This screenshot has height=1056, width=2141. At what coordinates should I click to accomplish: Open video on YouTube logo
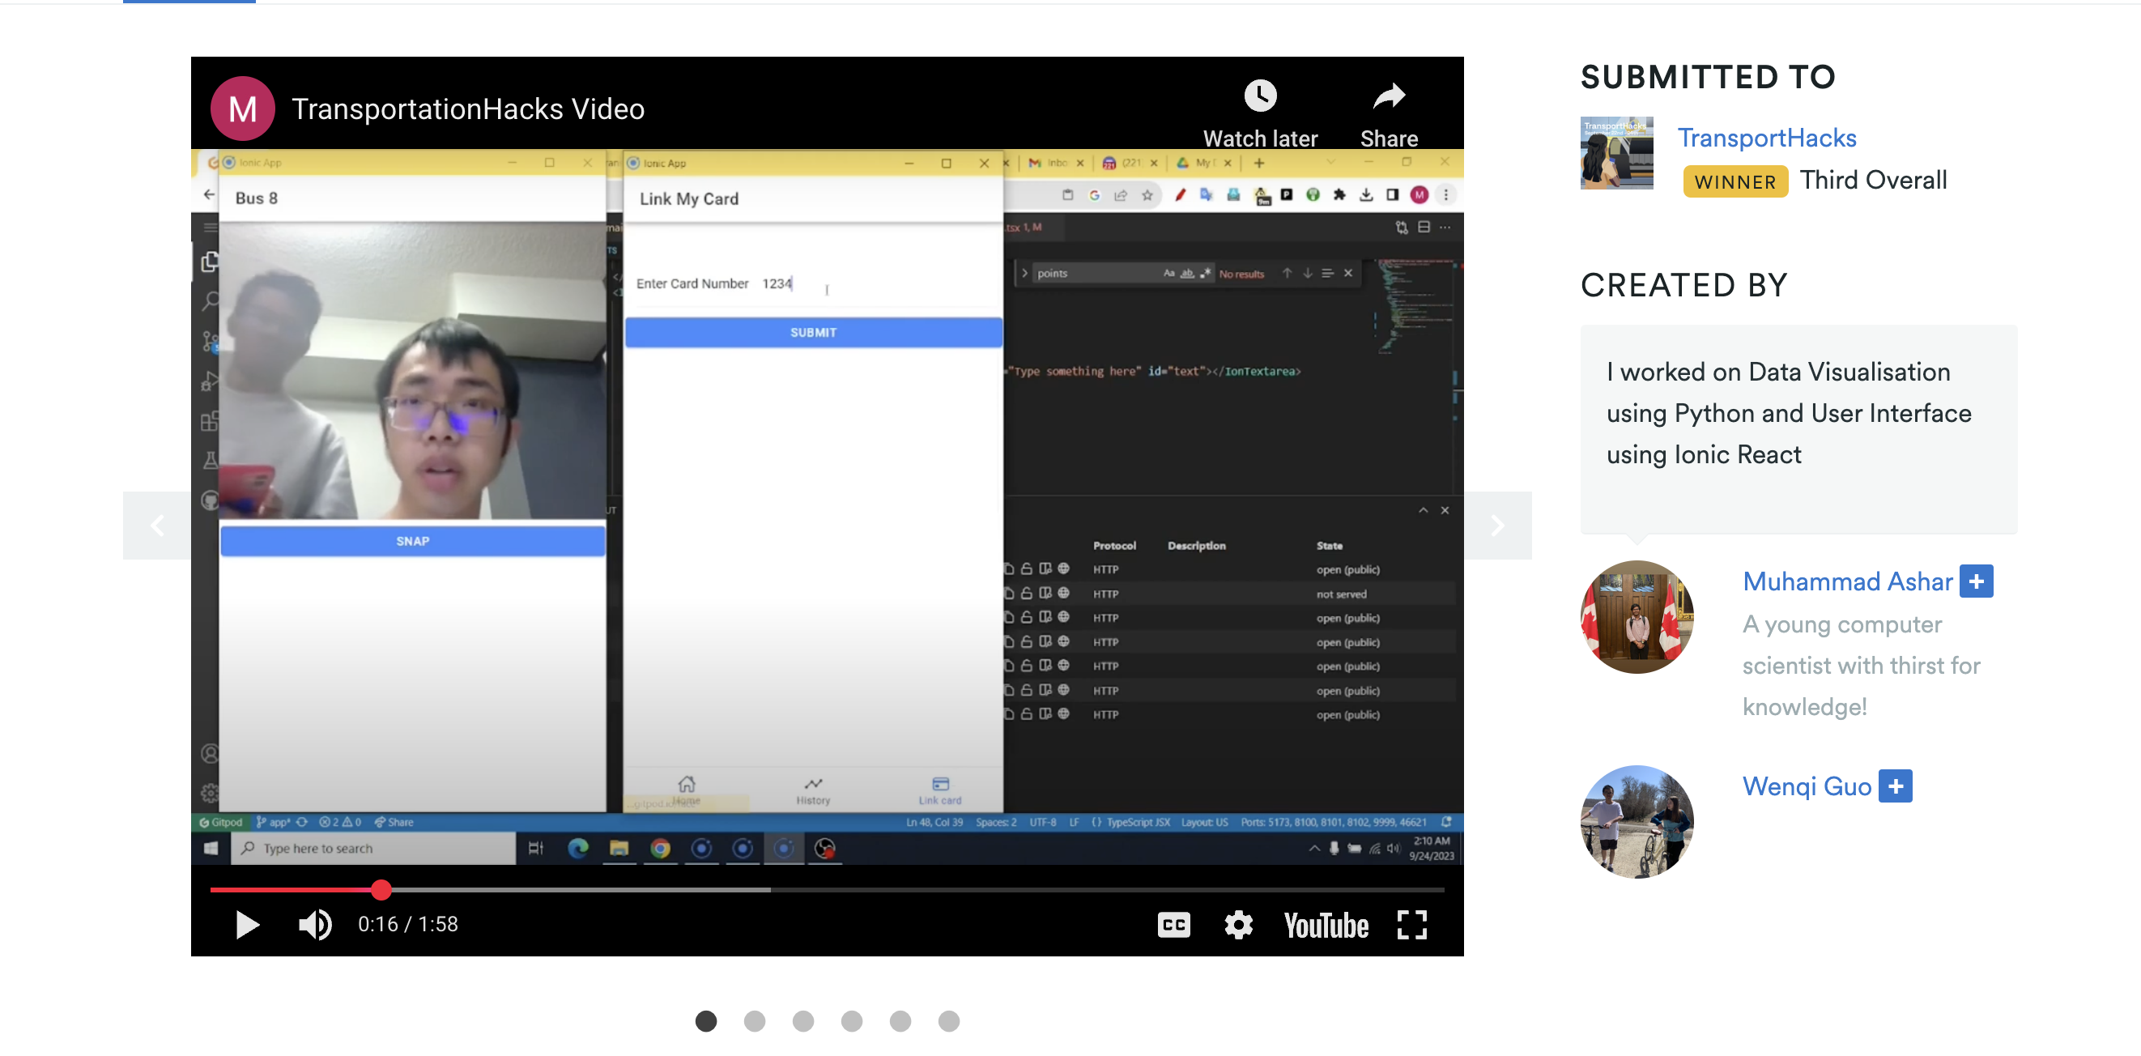coord(1325,925)
